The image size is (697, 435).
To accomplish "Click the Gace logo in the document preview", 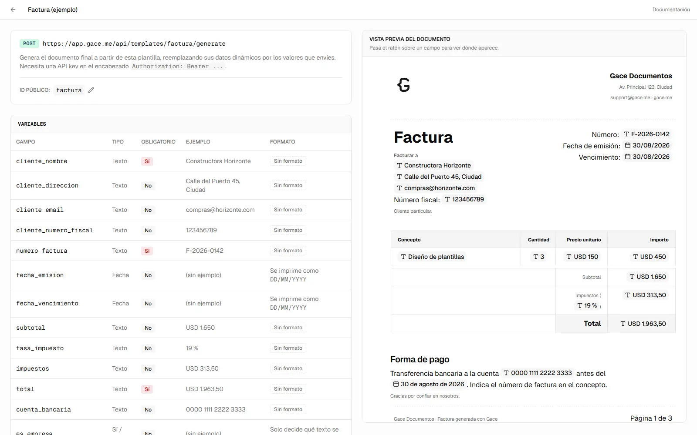I will pyautogui.click(x=404, y=85).
